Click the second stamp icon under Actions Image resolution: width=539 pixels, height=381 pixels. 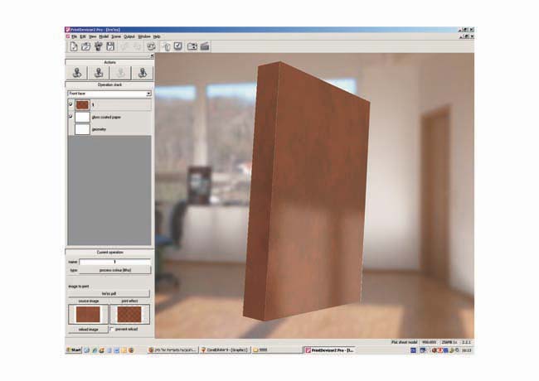[99, 73]
